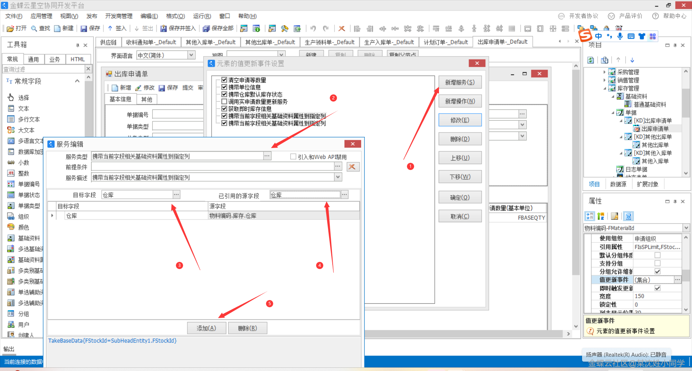Click the alphabetical sort icon in 属性 panel

[x=601, y=216]
